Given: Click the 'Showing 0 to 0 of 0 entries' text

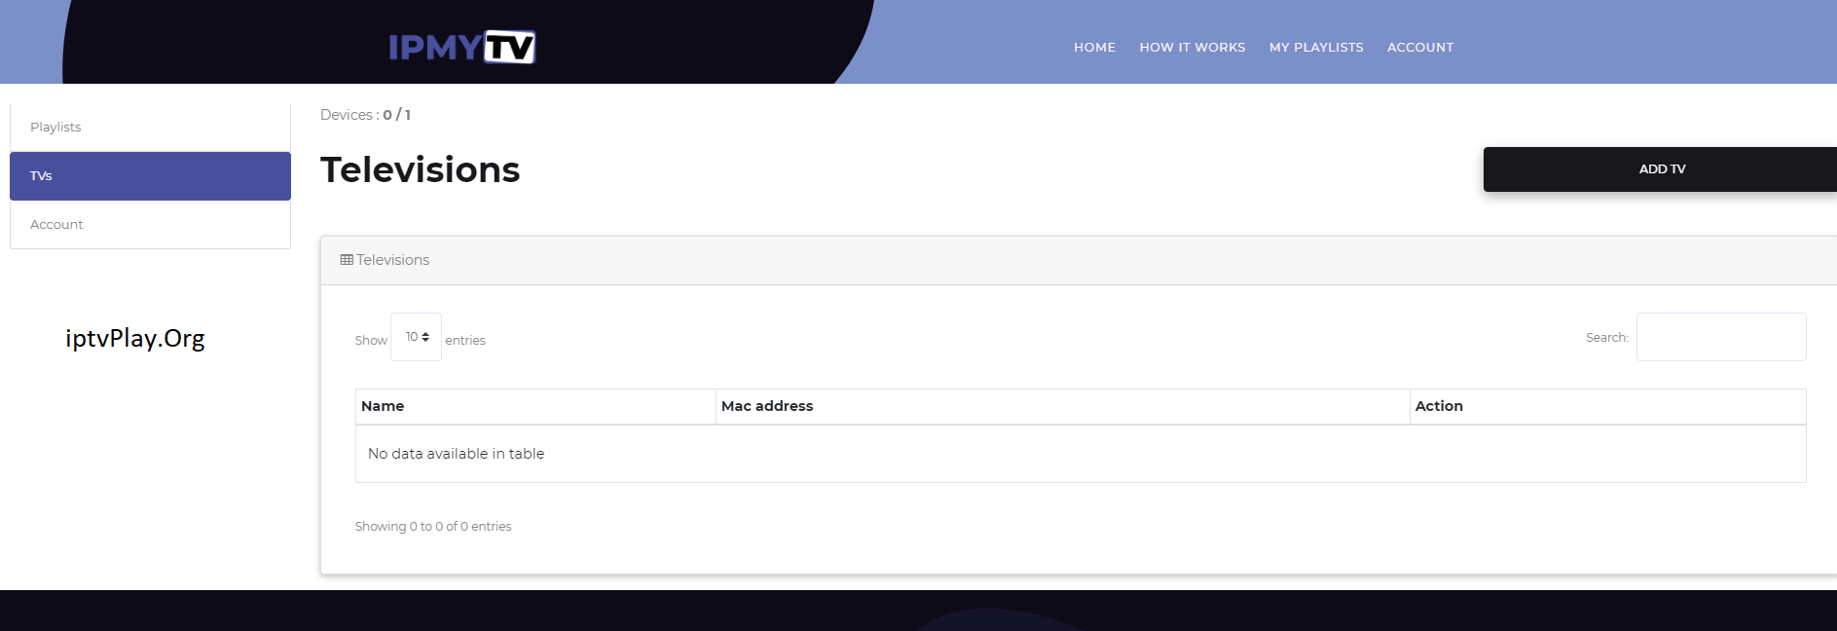Looking at the screenshot, I should tap(433, 527).
